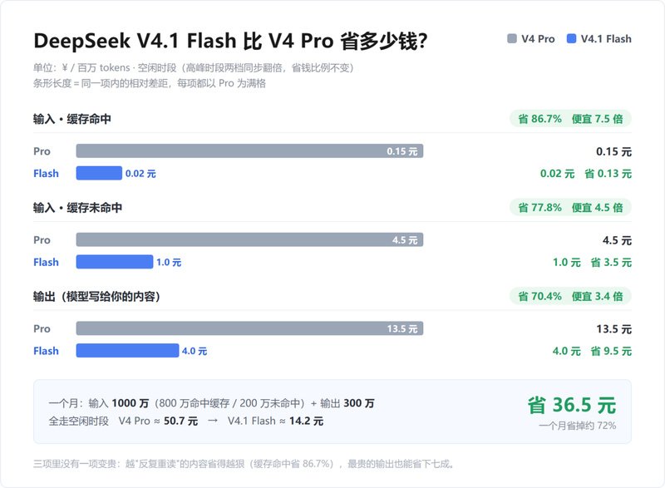Click the large 省 36.5 元 total
The width and height of the screenshot is (665, 488).
[572, 405]
